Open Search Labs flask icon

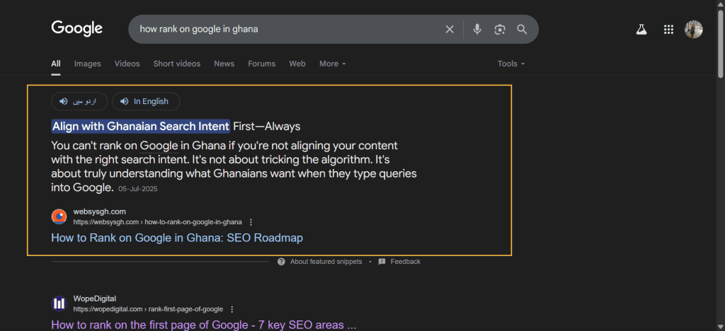click(x=641, y=30)
